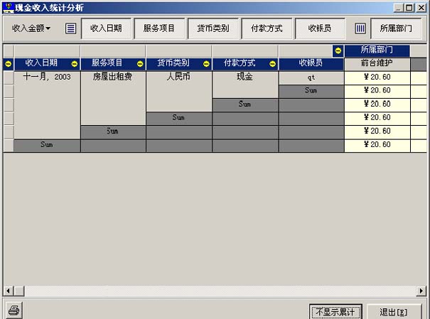Click the row fields list icon
Image resolution: width=430 pixels, height=319 pixels.
[70, 29]
